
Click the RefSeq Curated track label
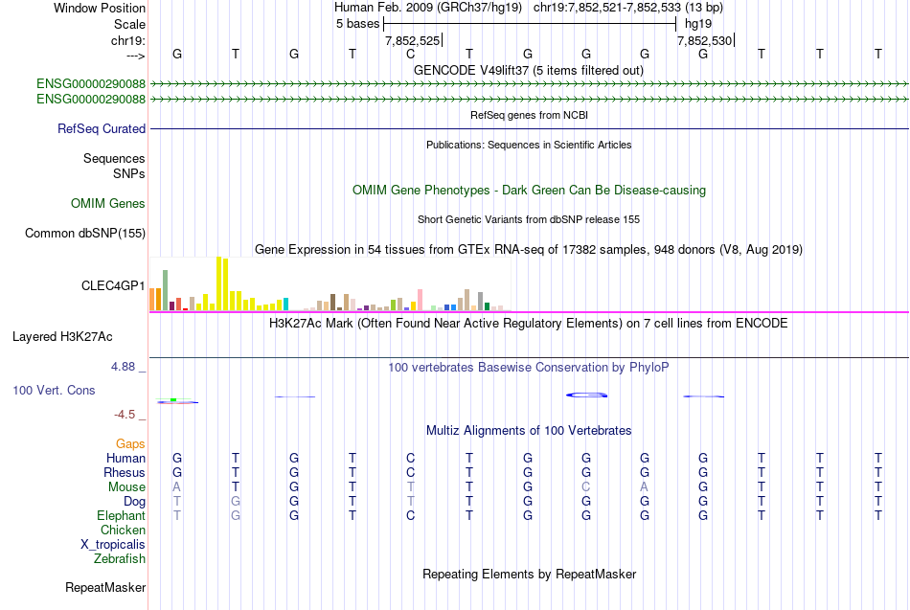pos(102,129)
